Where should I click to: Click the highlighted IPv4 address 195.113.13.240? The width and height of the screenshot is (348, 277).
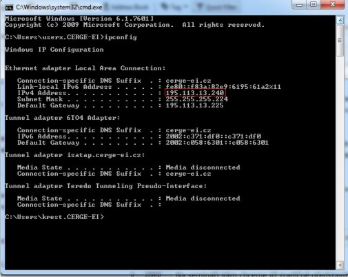tap(195, 93)
